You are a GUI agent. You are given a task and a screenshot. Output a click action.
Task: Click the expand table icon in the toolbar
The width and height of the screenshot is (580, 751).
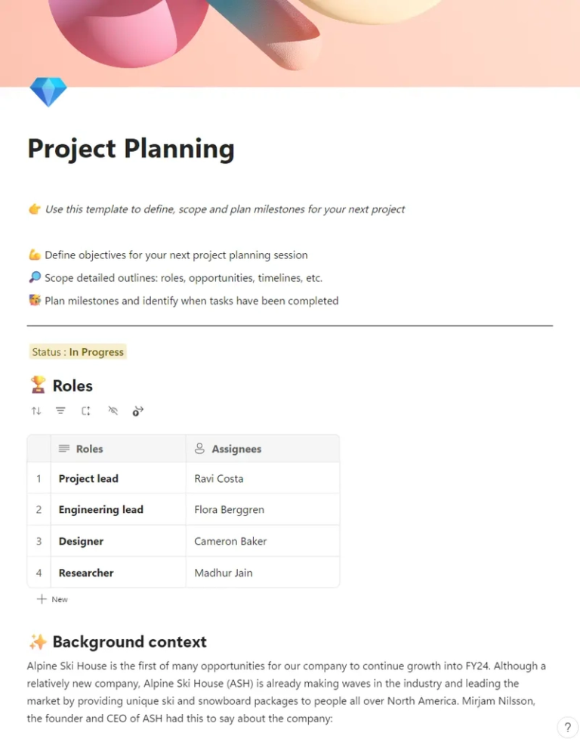pos(85,410)
